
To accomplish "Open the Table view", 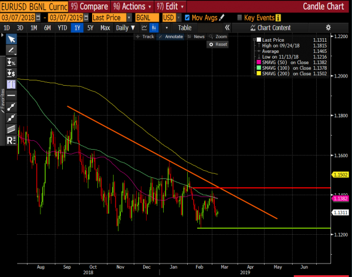I will click(185, 28).
